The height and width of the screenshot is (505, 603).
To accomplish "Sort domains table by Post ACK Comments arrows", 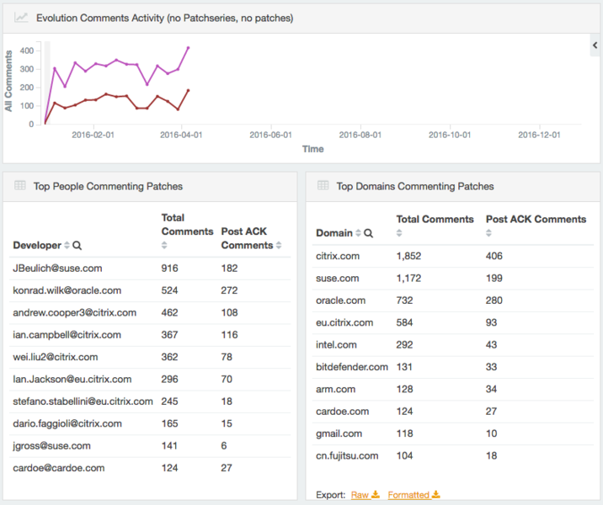I will (489, 233).
